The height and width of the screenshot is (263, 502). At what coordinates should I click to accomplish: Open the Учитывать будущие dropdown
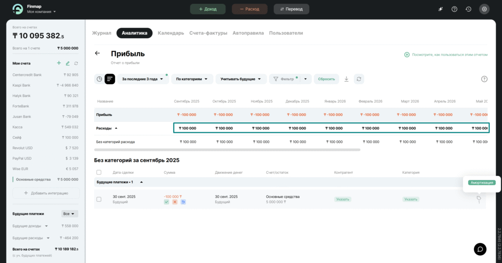(x=241, y=79)
